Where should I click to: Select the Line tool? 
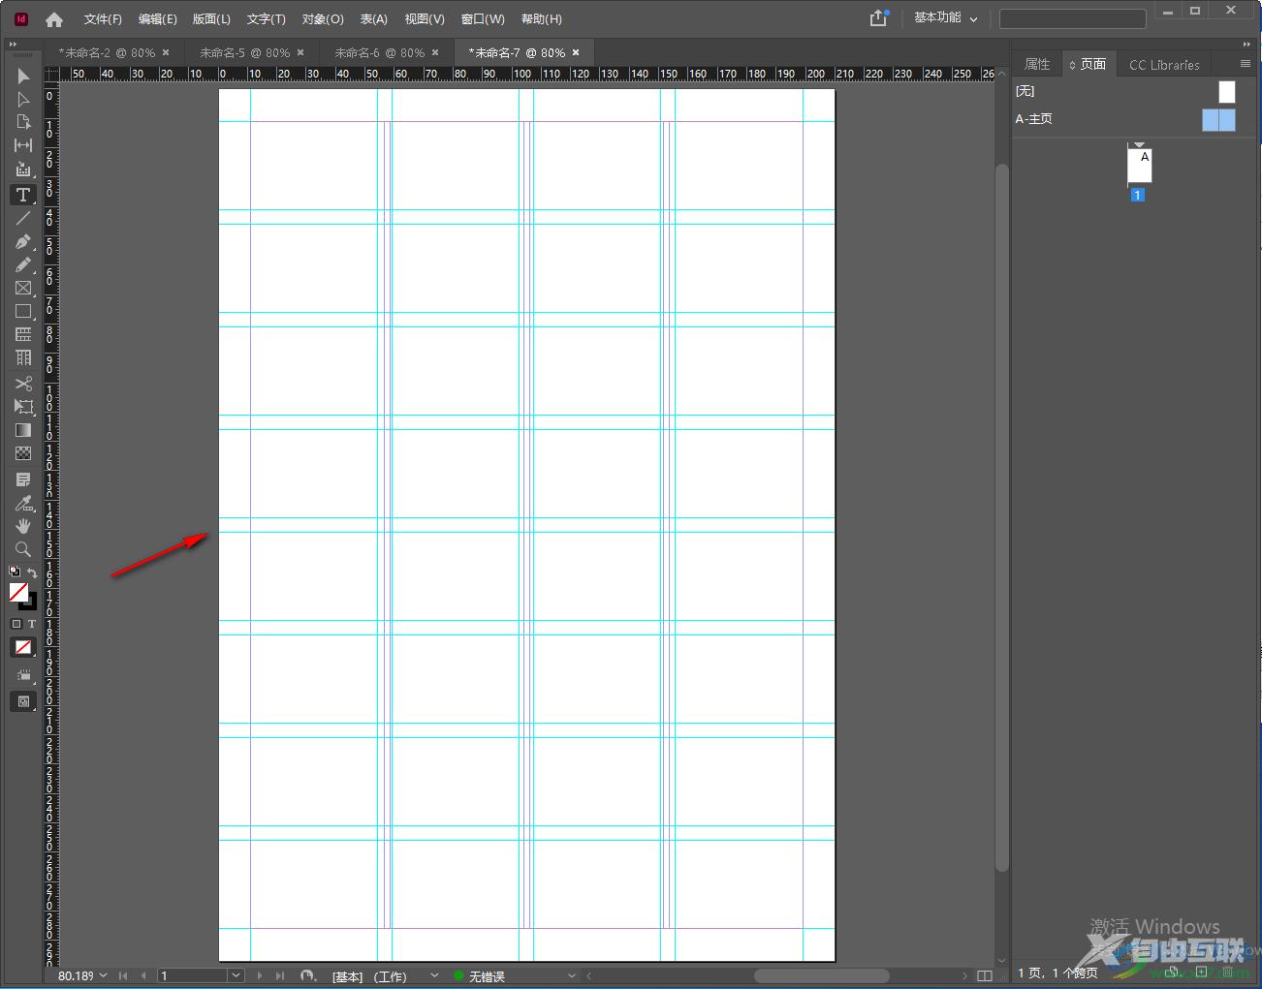point(23,218)
